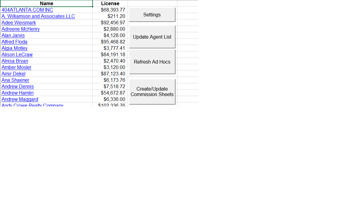Select Andrew Dennis's $7,518.72 cell
This screenshot has height=197, width=351.
[x=114, y=86]
